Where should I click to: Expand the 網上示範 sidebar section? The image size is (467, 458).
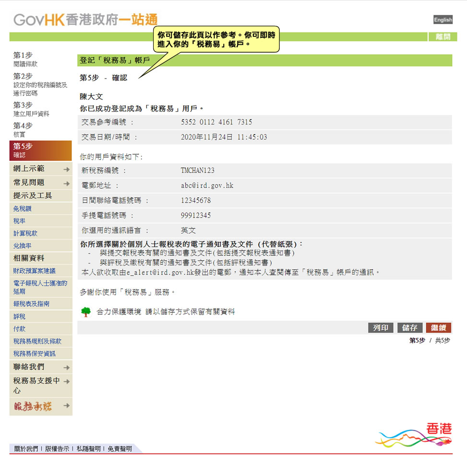point(29,169)
